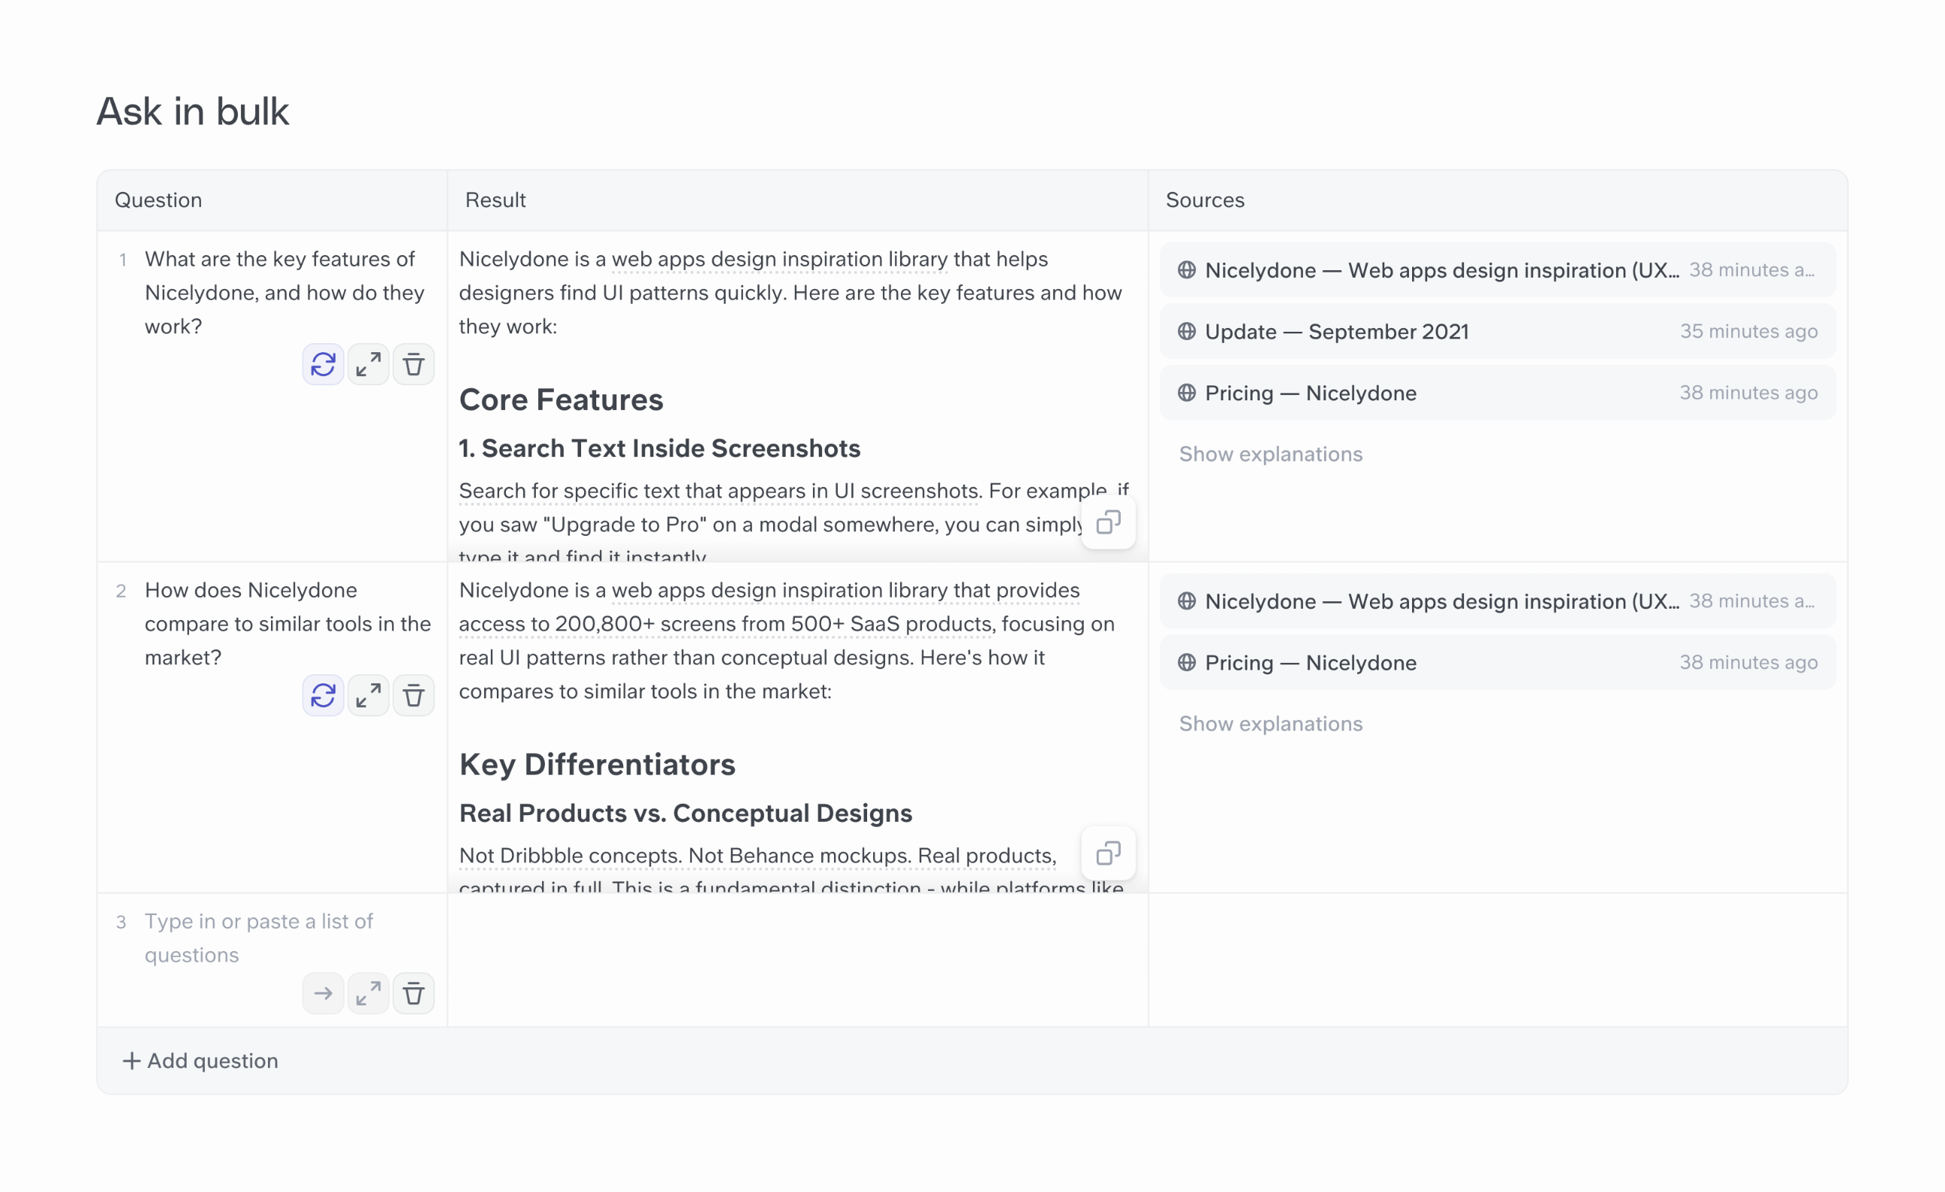Delete the second question row
Viewport: 1945px width, 1192px height.
click(414, 695)
